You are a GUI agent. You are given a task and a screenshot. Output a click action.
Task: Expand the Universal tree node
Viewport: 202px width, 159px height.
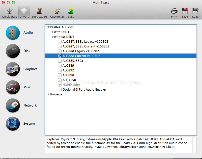[x=48, y=94]
